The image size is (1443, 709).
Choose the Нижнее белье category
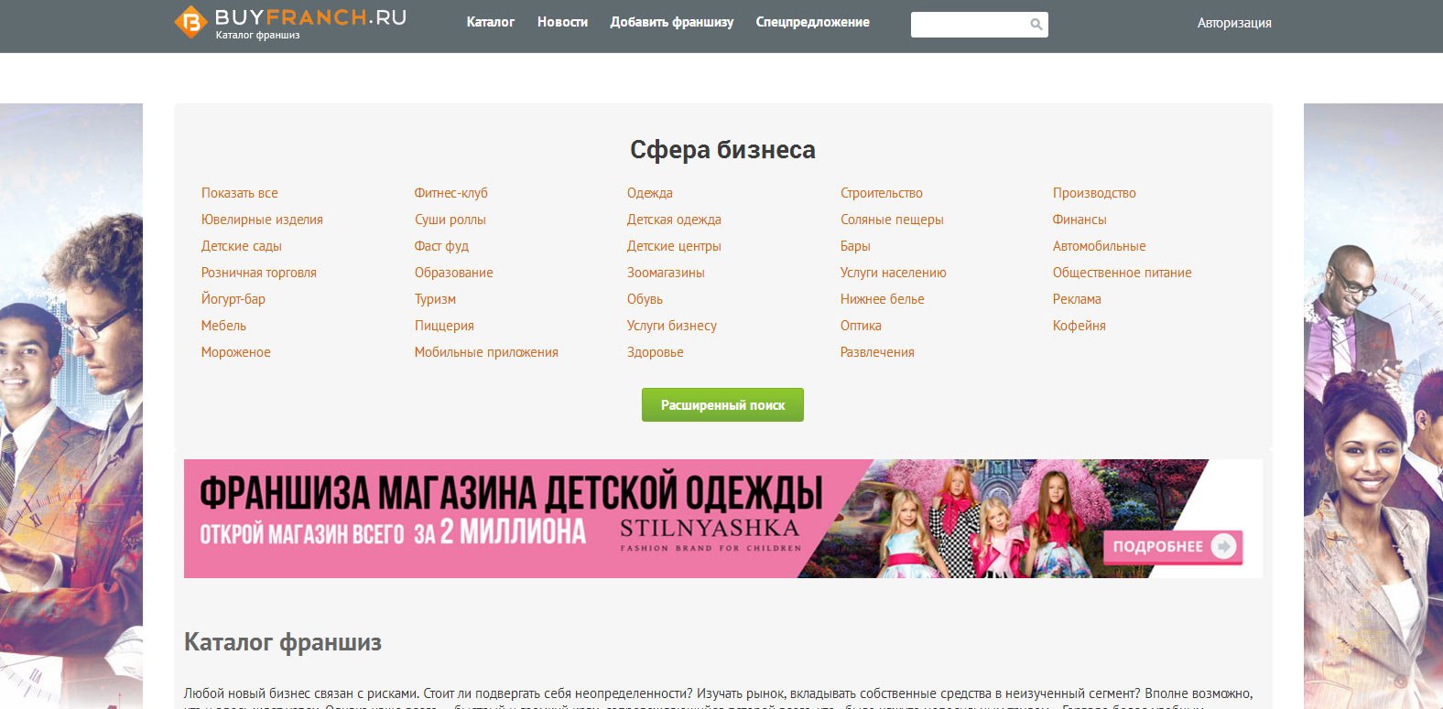[883, 299]
